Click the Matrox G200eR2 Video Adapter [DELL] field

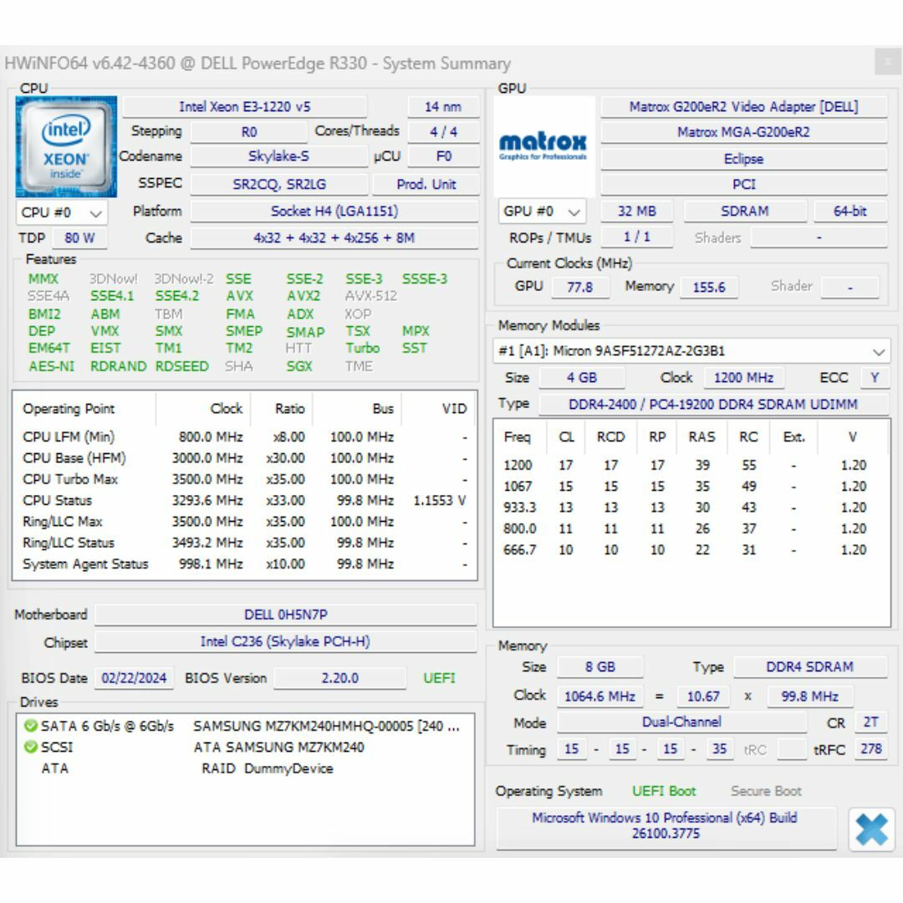tap(743, 106)
